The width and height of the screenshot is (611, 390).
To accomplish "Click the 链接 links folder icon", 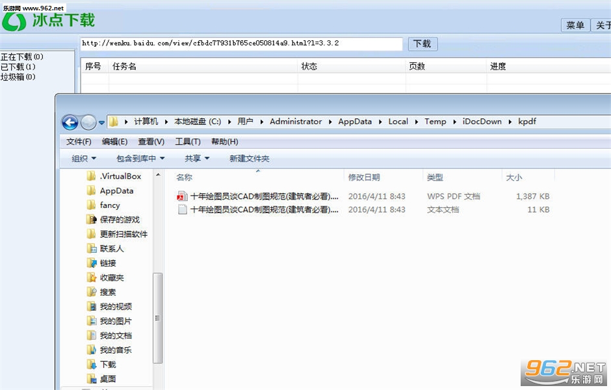I will coord(91,263).
